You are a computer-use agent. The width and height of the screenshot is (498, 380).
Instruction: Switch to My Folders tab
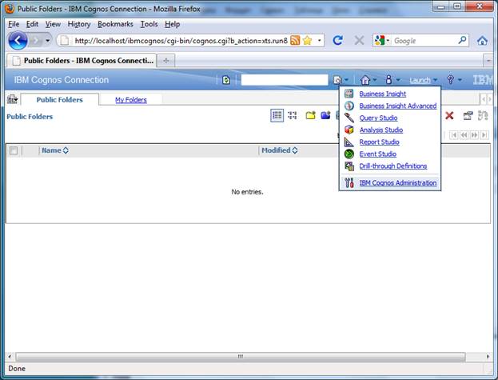click(131, 100)
